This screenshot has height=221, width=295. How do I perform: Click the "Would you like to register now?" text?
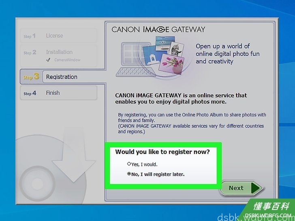162,152
